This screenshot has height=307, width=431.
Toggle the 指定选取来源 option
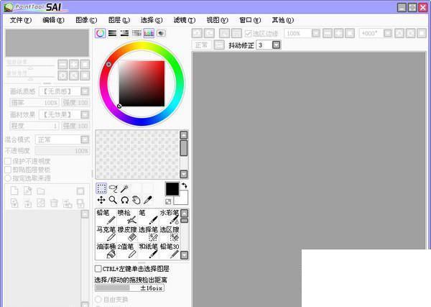tap(8, 178)
